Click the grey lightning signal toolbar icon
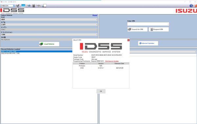 pyautogui.click(x=38, y=6)
